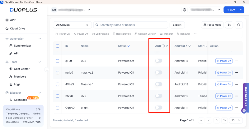Click the Focus Mode button
249x129 pixels.
coord(212,25)
